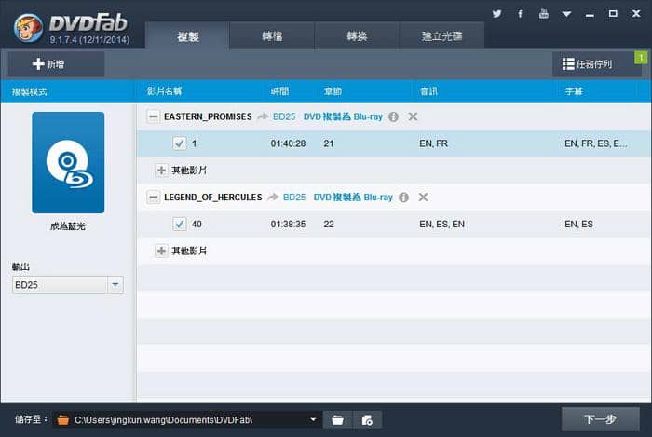Expand 其他影片 under EASTERN_PROMISES
The height and width of the screenshot is (437, 652).
161,171
